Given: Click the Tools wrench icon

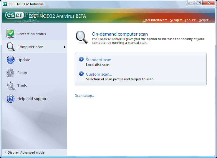Looking at the screenshot, I should [11, 86].
